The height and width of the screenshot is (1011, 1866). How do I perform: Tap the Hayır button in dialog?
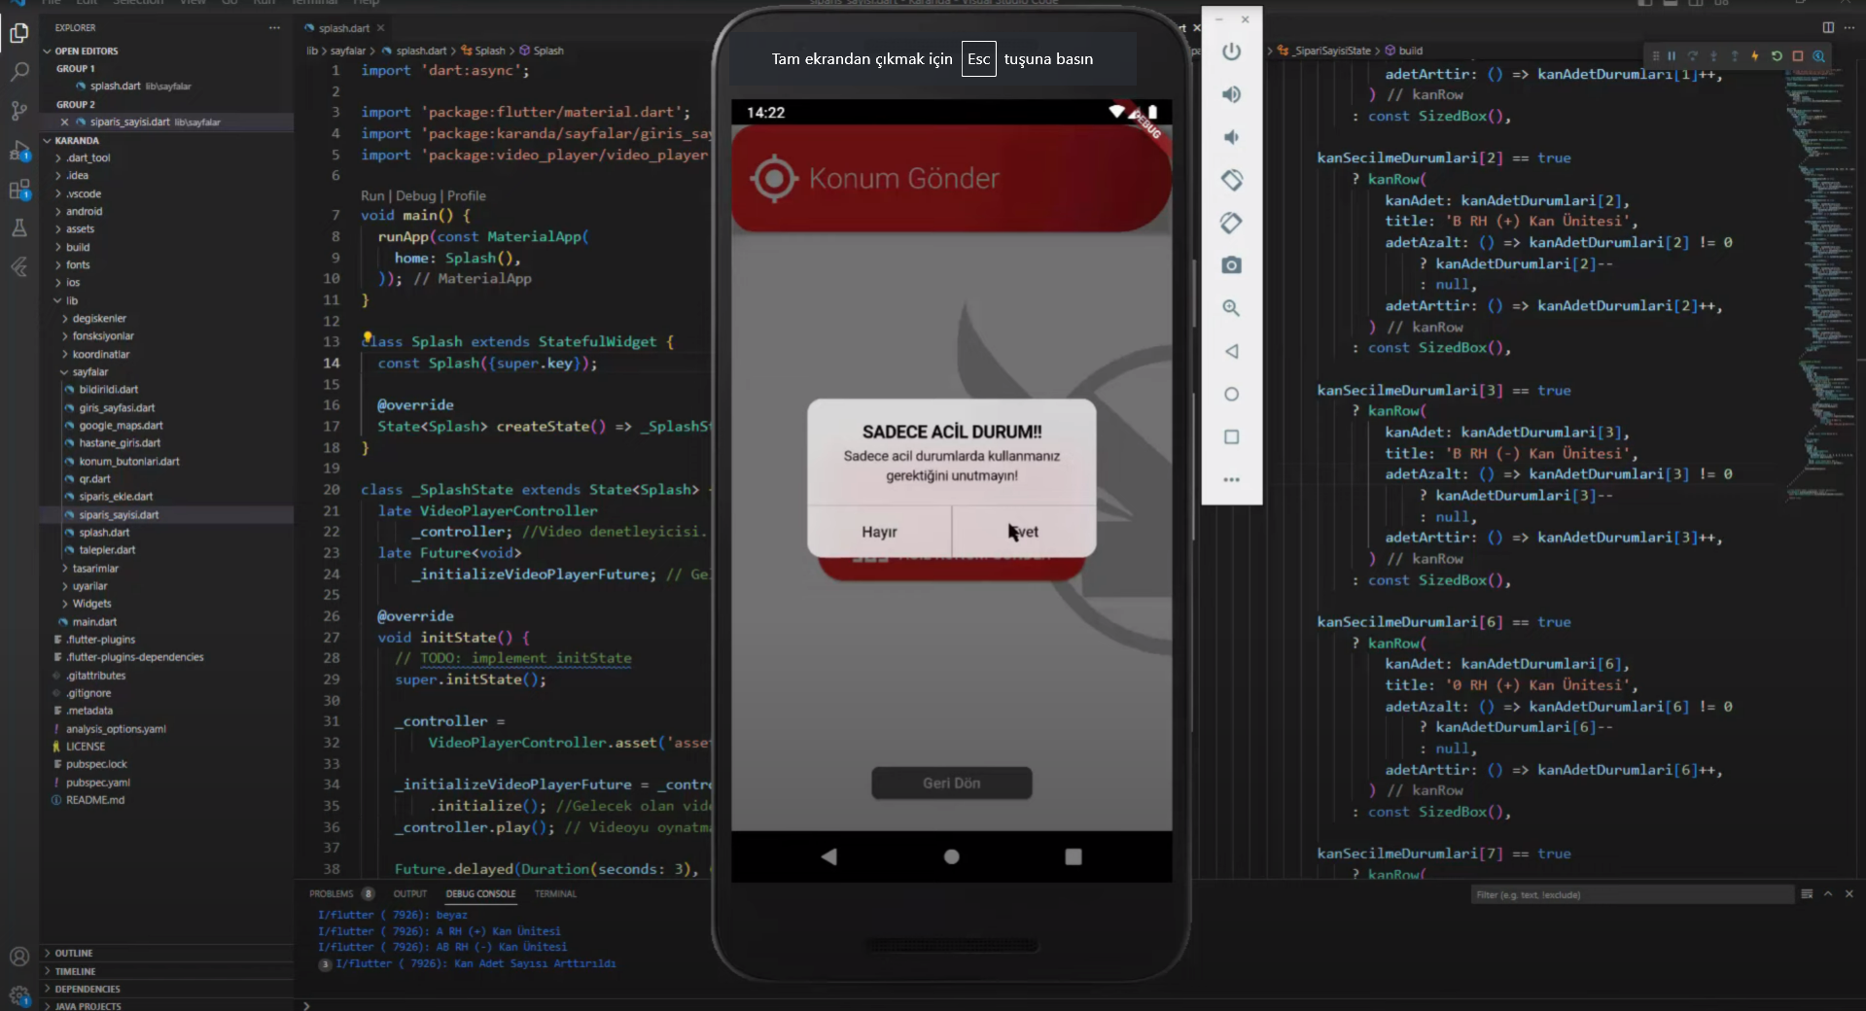[x=879, y=532]
